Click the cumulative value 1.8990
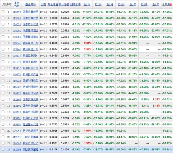This screenshot has height=153, width=173. [65, 24]
